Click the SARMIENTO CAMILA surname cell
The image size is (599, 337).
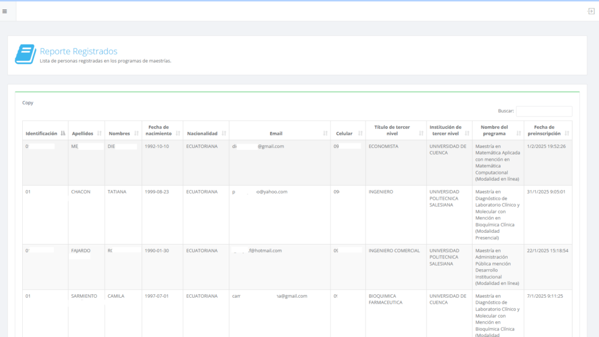pos(84,296)
